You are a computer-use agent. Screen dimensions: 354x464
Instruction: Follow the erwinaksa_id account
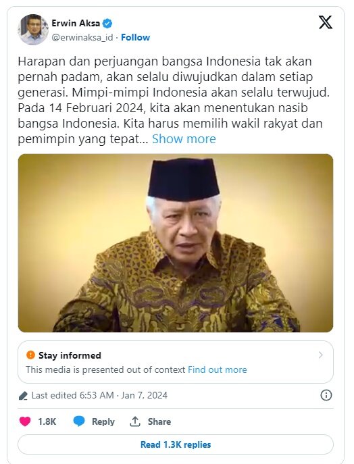click(x=136, y=37)
